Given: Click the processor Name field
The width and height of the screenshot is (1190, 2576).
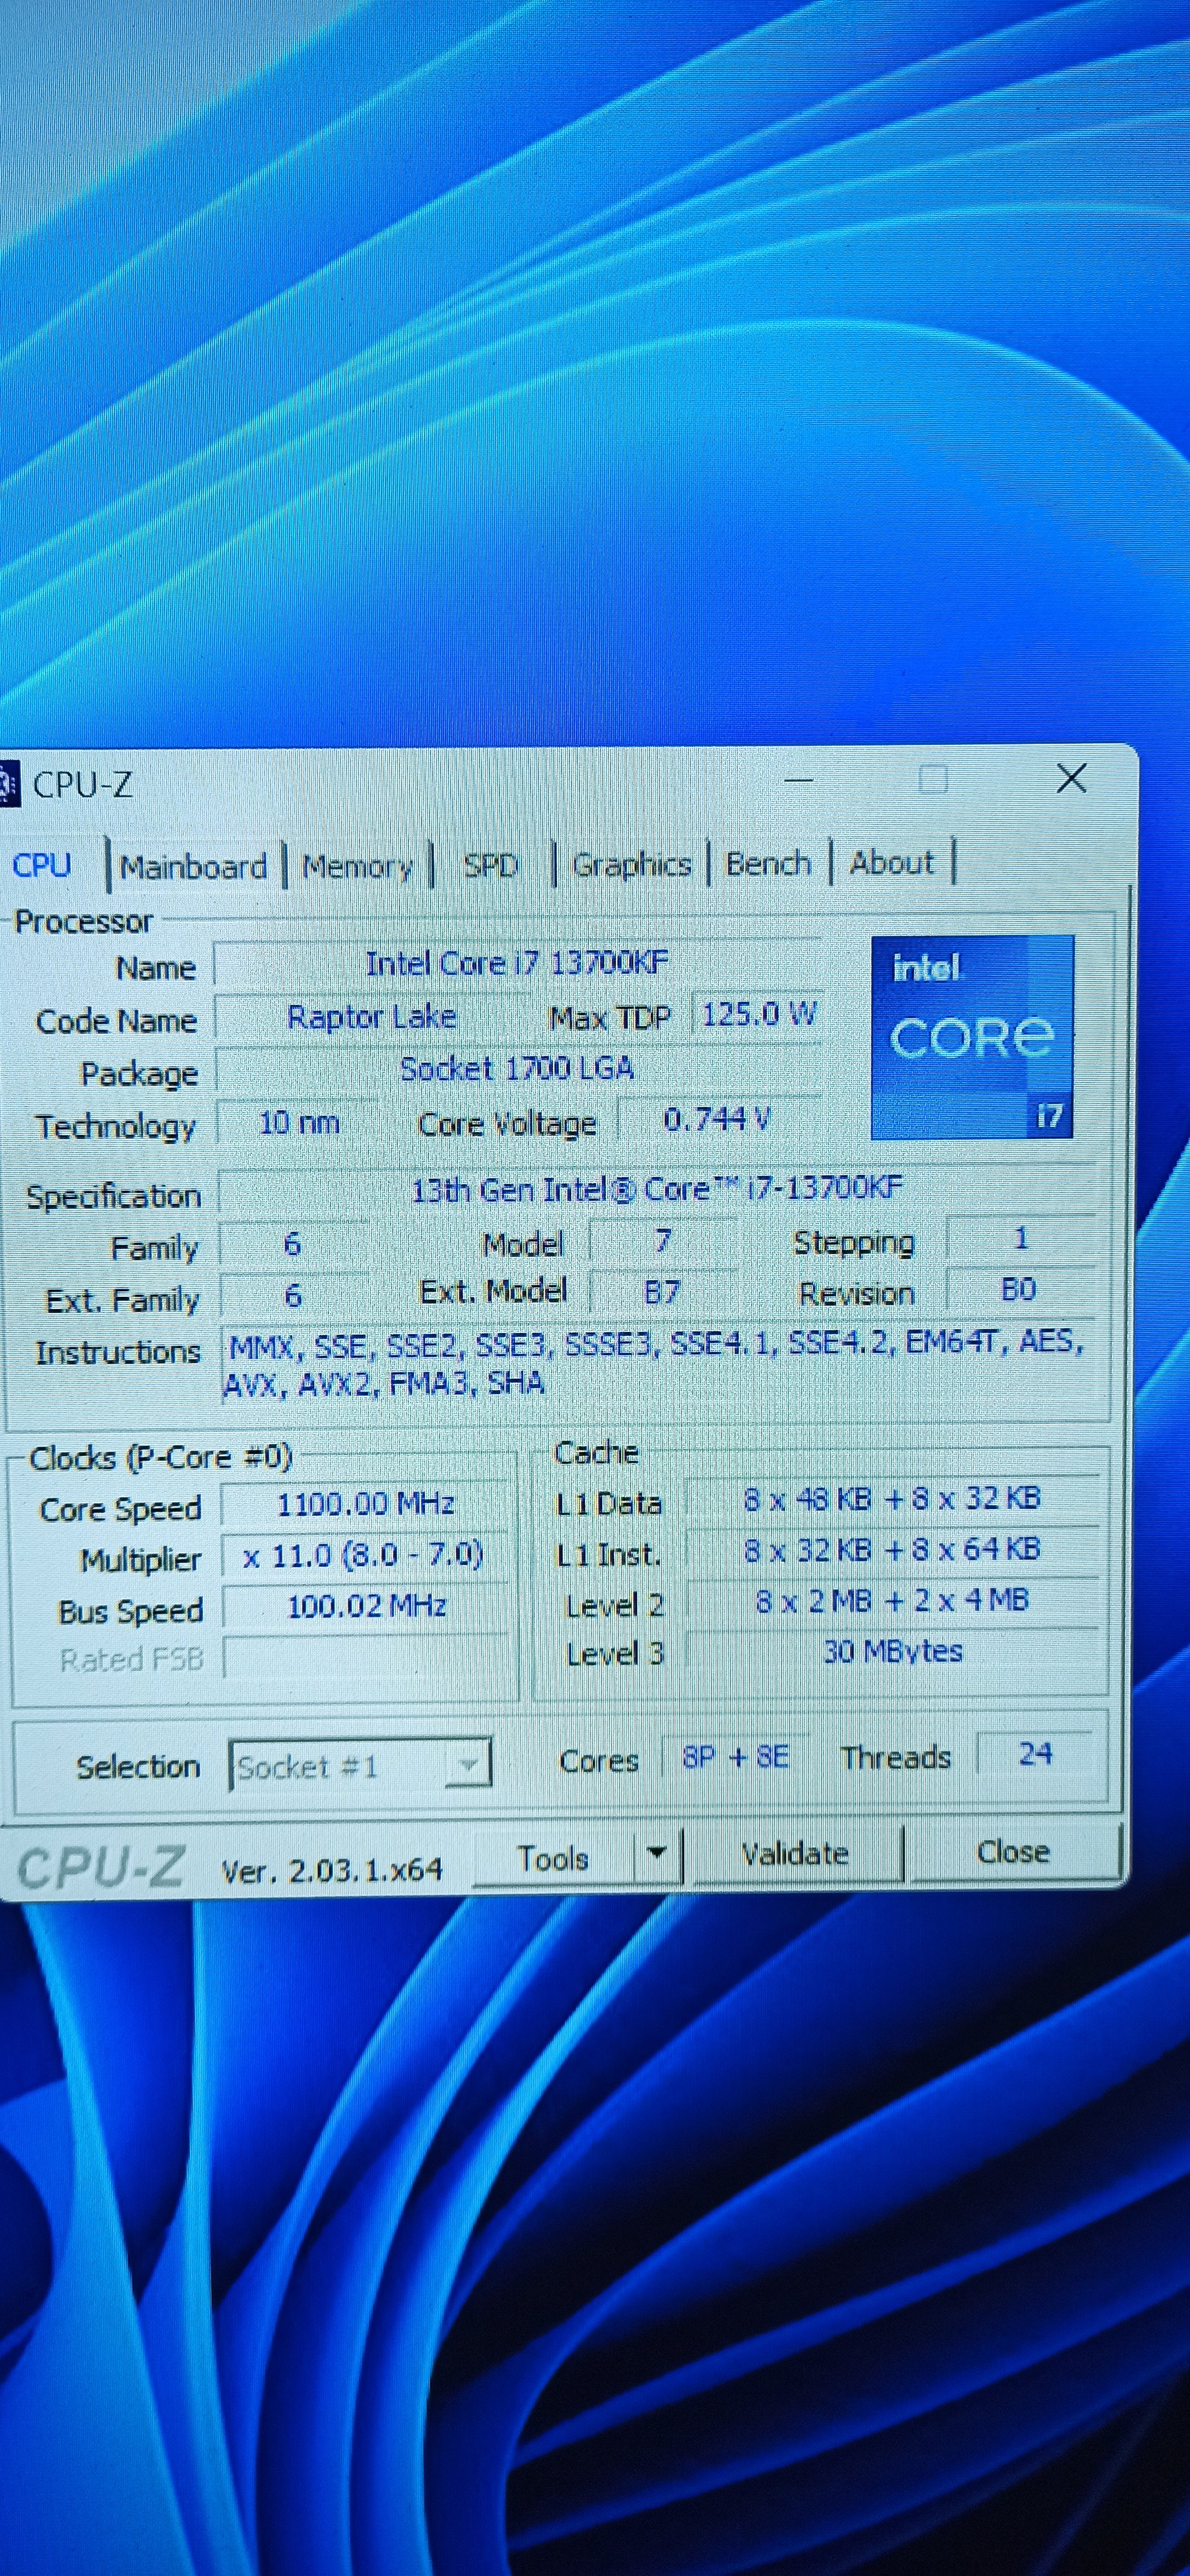Looking at the screenshot, I should (517, 964).
